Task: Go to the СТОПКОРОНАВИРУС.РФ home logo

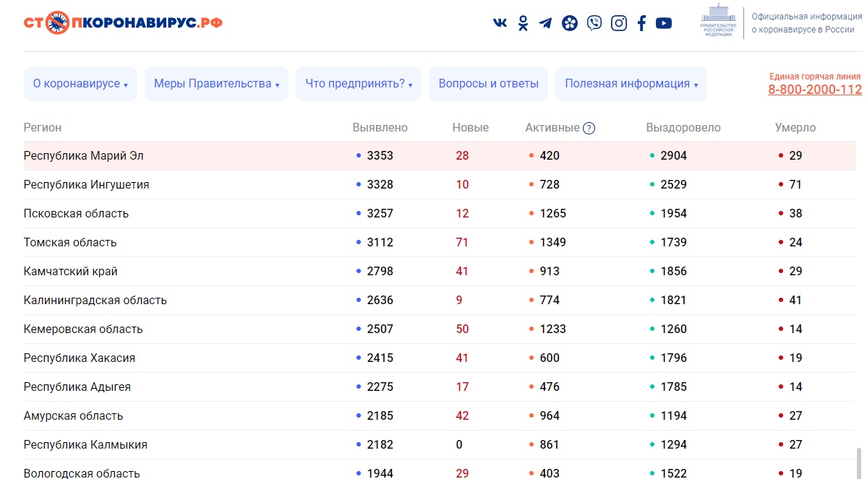Action: [x=123, y=22]
